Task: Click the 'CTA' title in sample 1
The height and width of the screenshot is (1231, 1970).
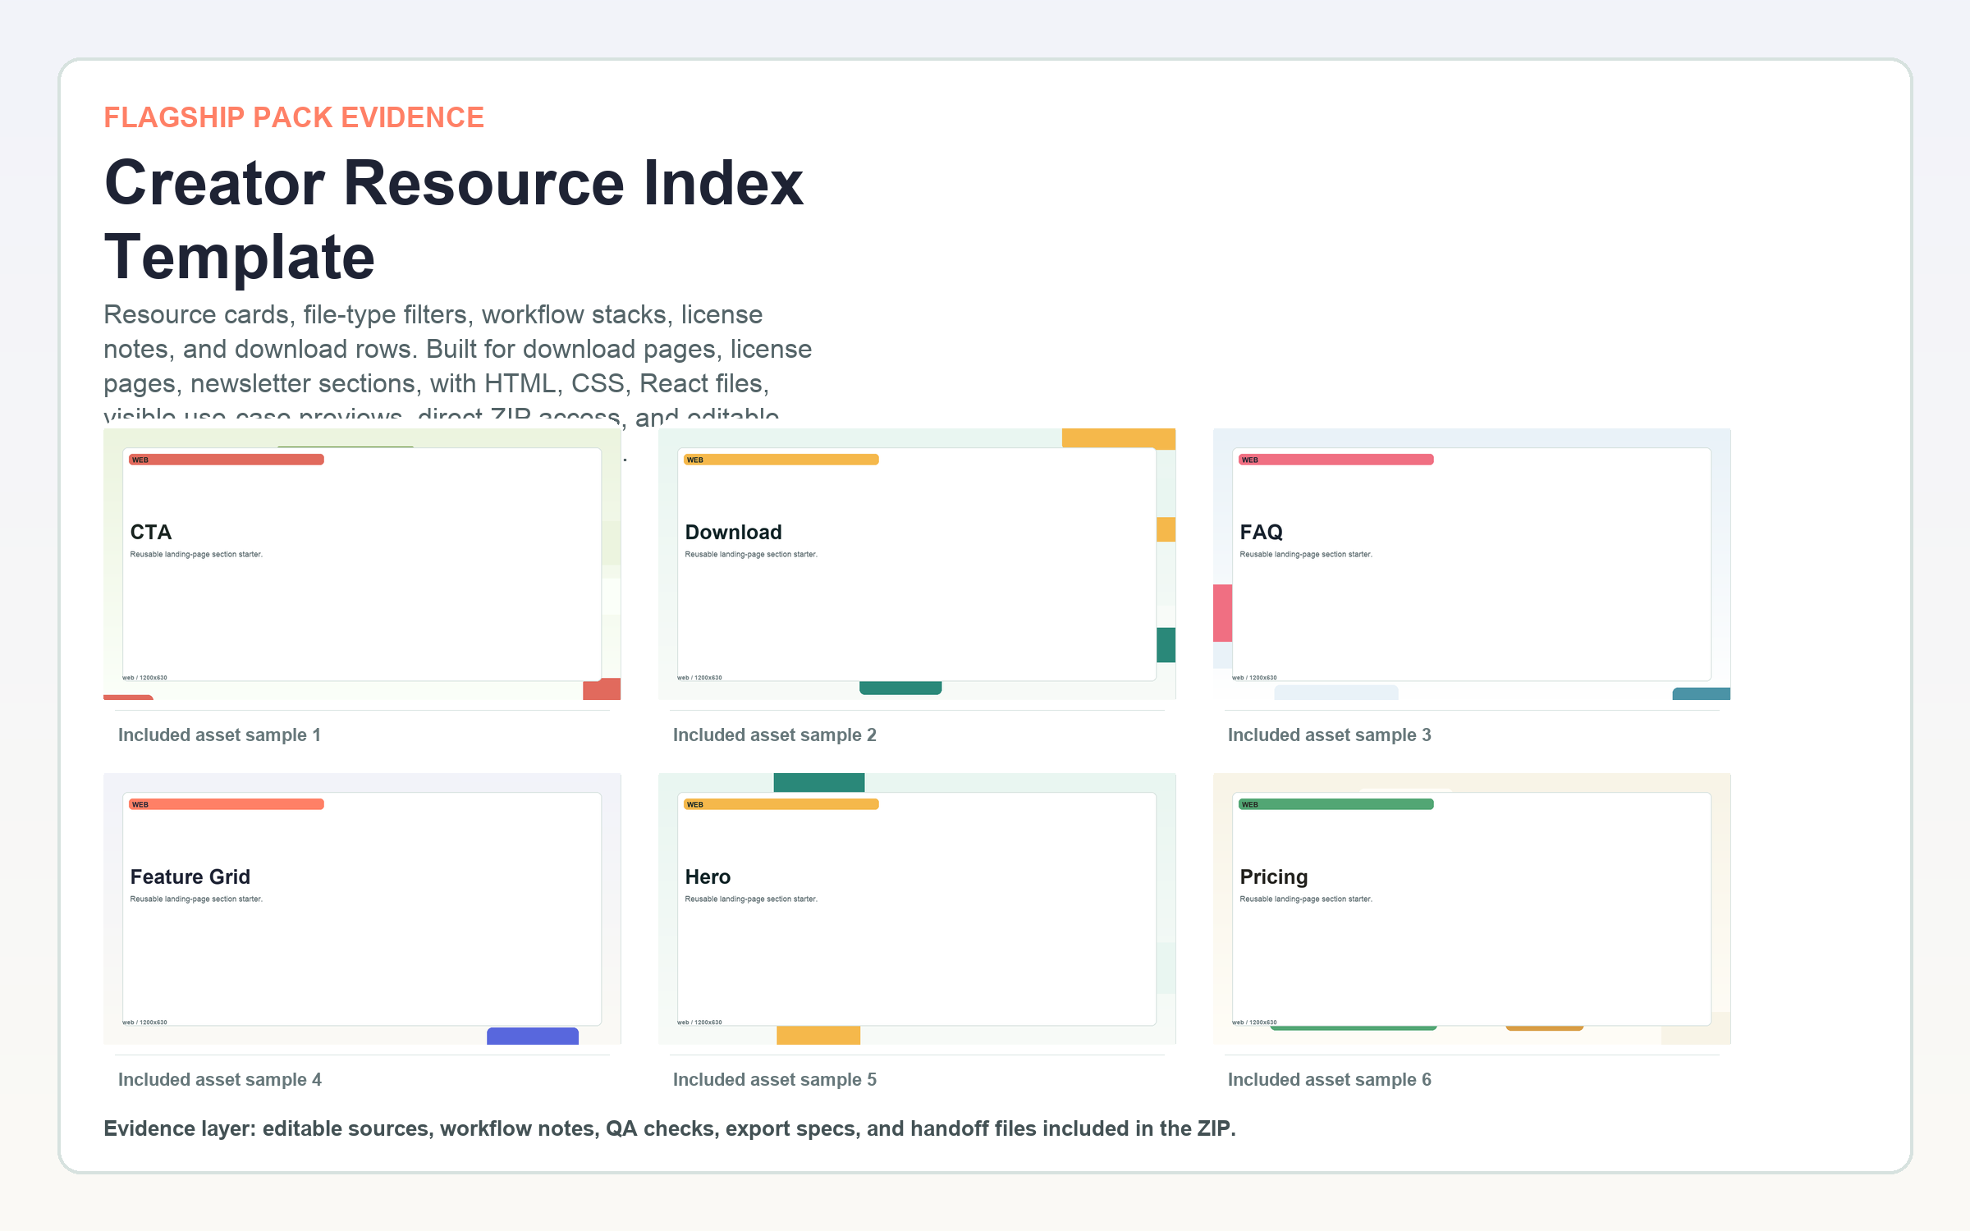Action: 151,532
